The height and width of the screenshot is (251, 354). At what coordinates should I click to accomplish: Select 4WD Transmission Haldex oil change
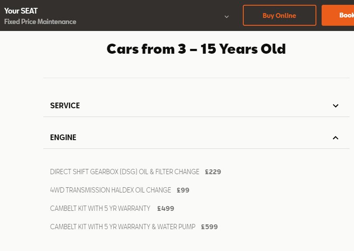coord(111,190)
